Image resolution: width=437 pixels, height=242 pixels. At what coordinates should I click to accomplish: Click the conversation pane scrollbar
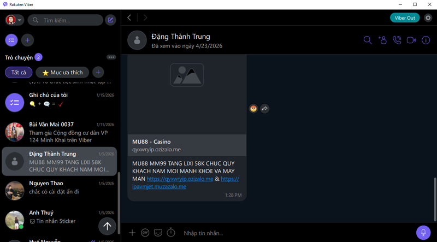(x=435, y=199)
